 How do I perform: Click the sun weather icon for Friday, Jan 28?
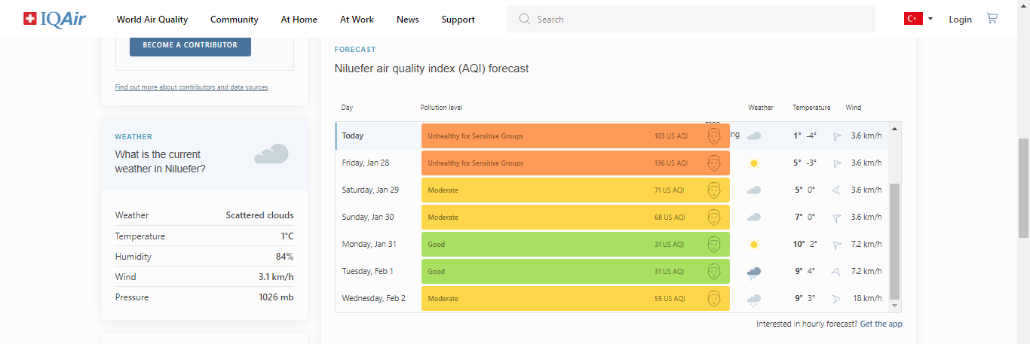click(753, 163)
